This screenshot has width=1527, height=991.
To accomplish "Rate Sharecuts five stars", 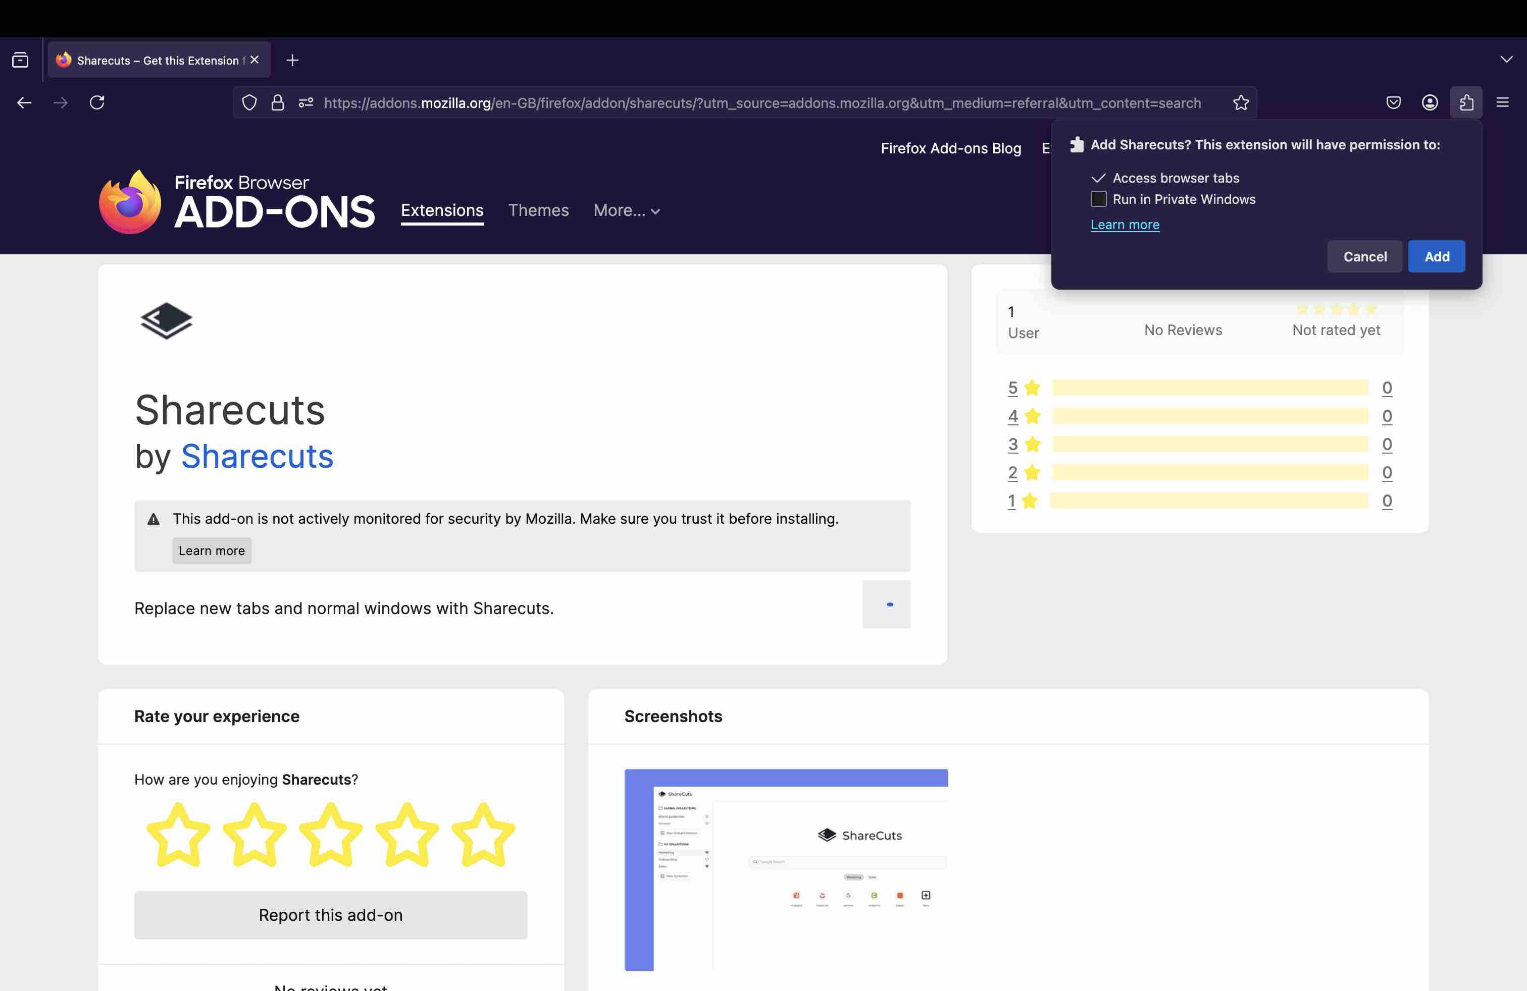I will pyautogui.click(x=483, y=835).
